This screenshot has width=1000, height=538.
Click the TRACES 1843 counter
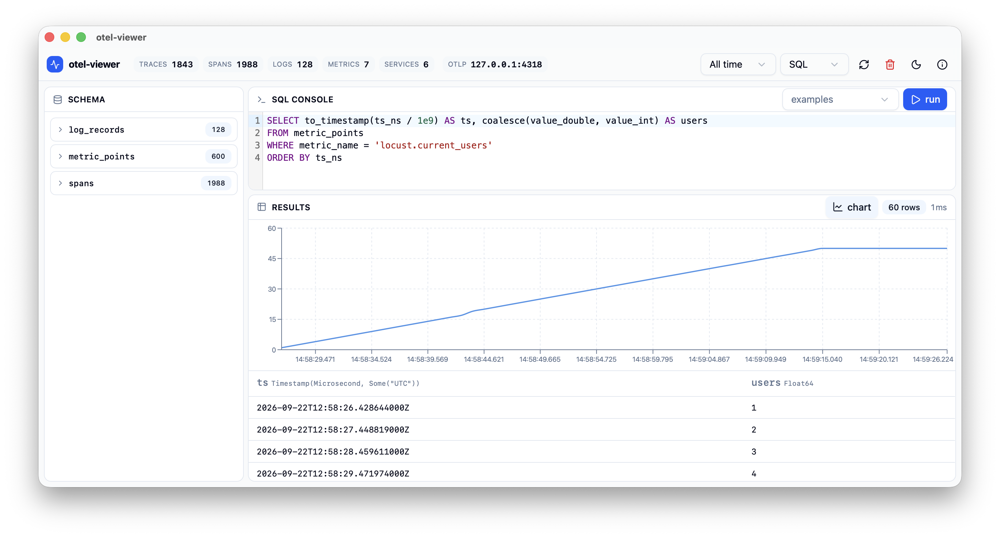[166, 65]
